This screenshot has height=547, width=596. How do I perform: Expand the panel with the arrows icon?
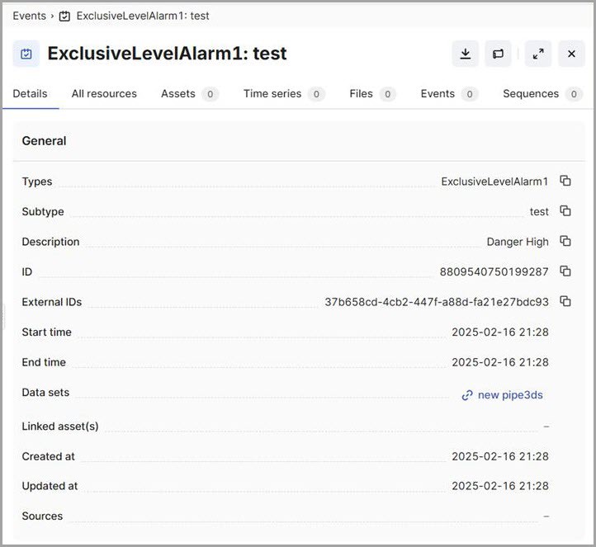[x=538, y=54]
